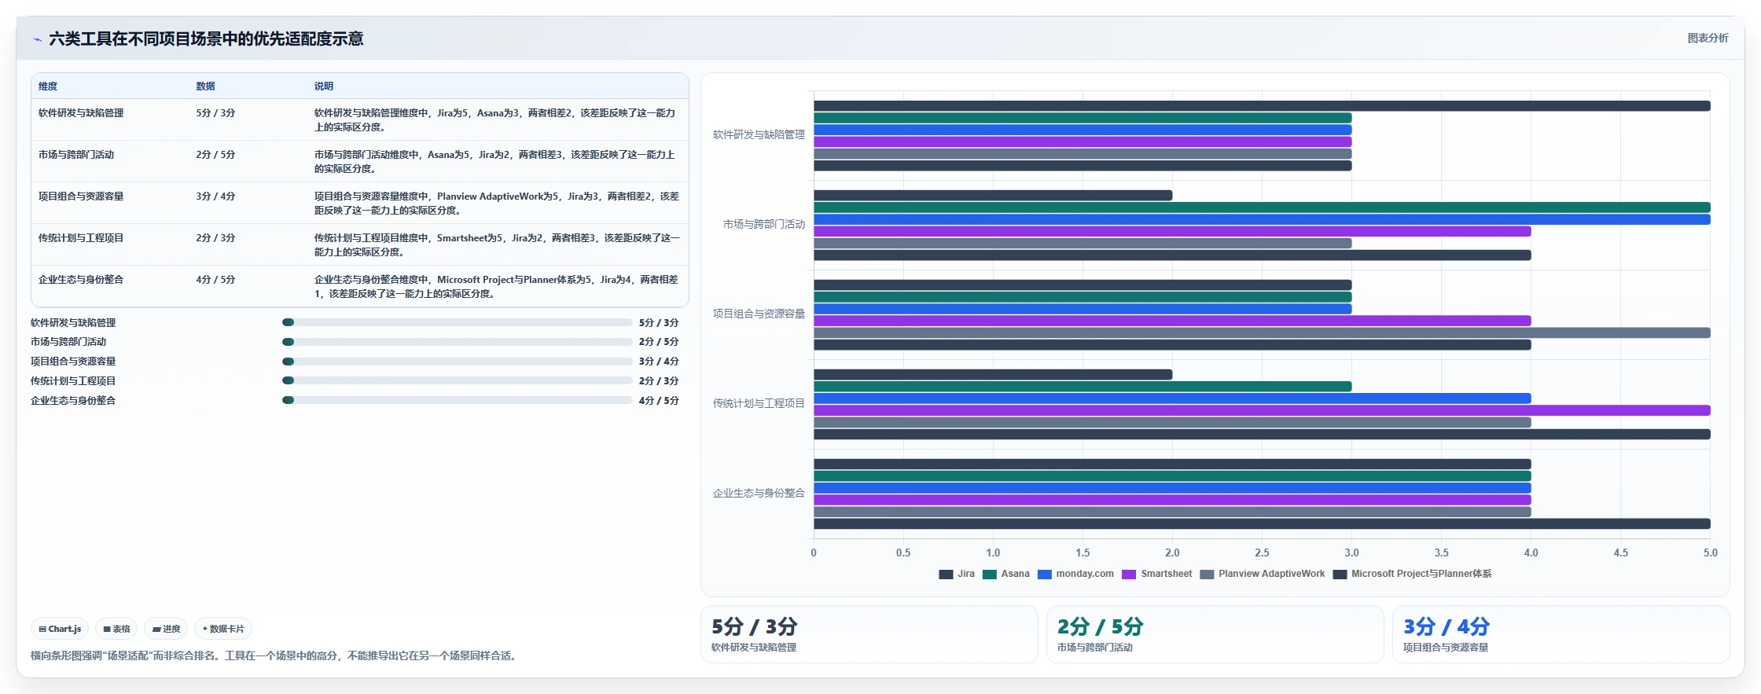
Task: Click the 企业生态与身份整合 progress bar
Action: point(458,400)
